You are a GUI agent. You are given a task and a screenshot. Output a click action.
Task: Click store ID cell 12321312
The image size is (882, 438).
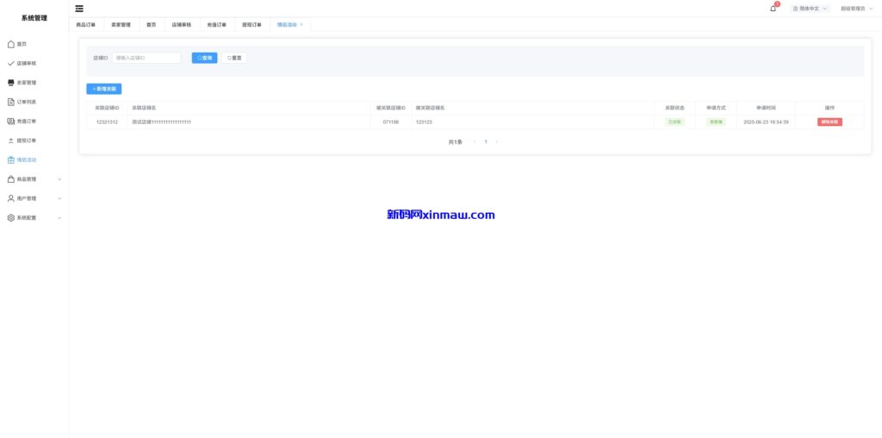[107, 122]
